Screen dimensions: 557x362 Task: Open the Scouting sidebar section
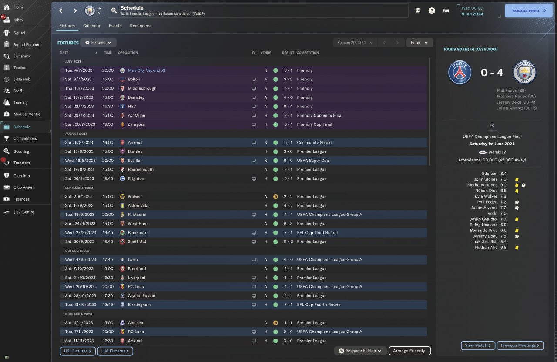pyautogui.click(x=21, y=151)
